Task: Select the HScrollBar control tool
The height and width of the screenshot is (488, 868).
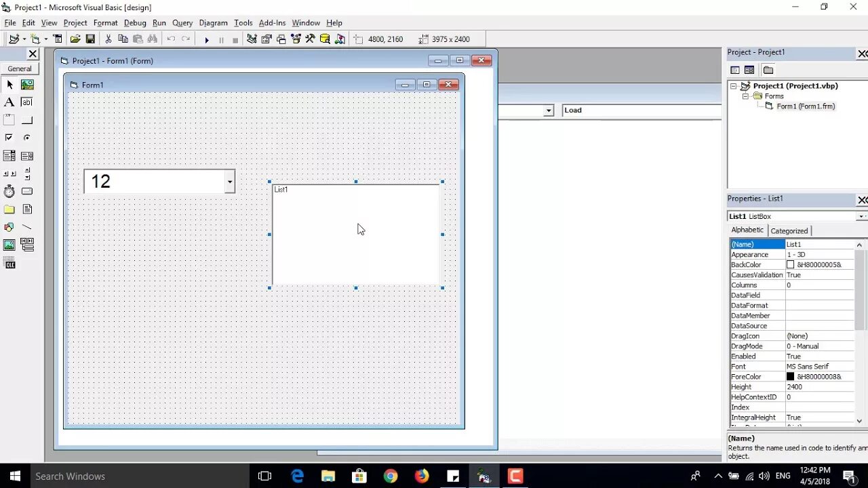Action: tap(9, 174)
